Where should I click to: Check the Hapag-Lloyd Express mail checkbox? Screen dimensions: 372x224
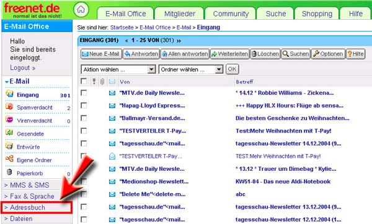coord(84,105)
